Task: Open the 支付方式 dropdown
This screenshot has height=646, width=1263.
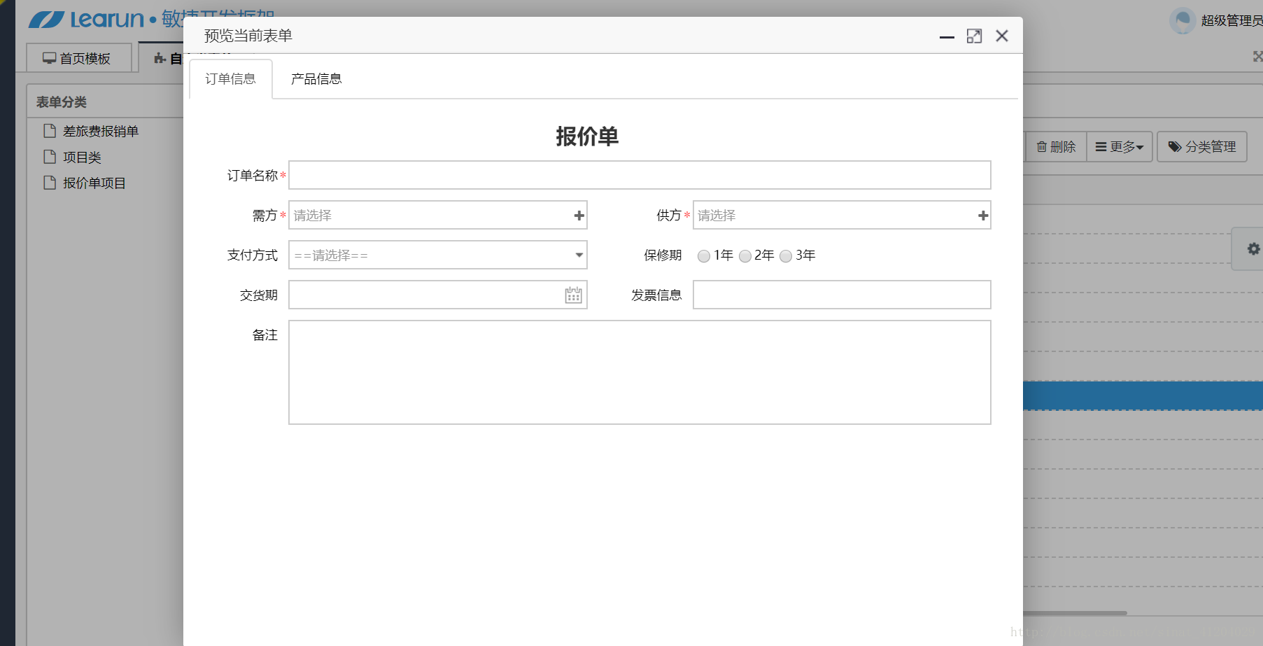Action: point(438,255)
